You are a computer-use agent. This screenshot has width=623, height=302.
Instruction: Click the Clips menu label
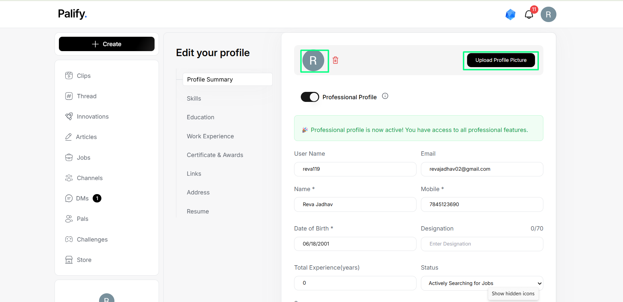point(84,76)
